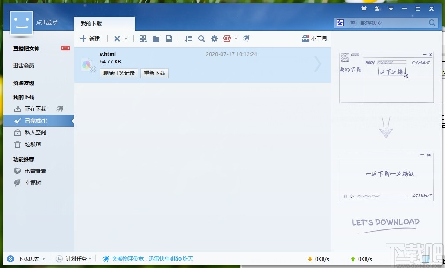Click the login avatar picture

[x=22, y=23]
